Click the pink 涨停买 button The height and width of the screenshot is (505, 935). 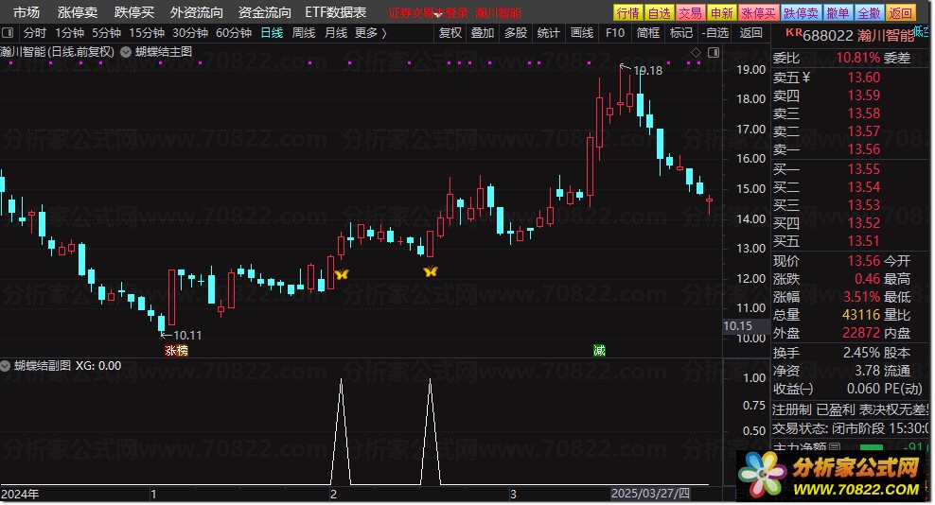pos(758,13)
